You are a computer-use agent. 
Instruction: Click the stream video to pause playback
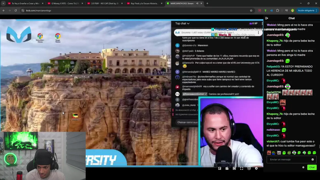coord(131,92)
